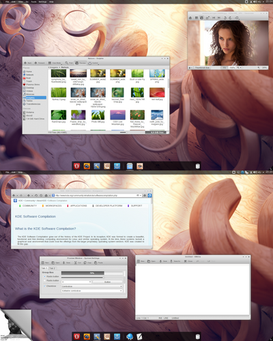
Task: Select Plasma Skins in Places panel
Action: point(31,85)
